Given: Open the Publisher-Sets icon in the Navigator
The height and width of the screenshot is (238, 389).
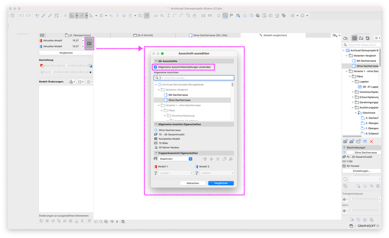Looking at the screenshot, I should 368,38.
